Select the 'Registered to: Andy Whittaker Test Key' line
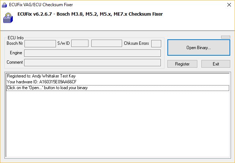 (x=118, y=76)
